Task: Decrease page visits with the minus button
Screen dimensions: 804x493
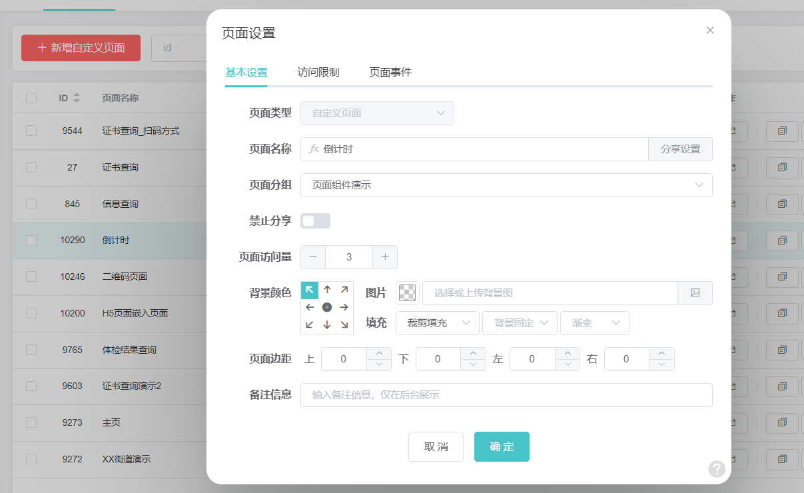Action: pos(313,257)
